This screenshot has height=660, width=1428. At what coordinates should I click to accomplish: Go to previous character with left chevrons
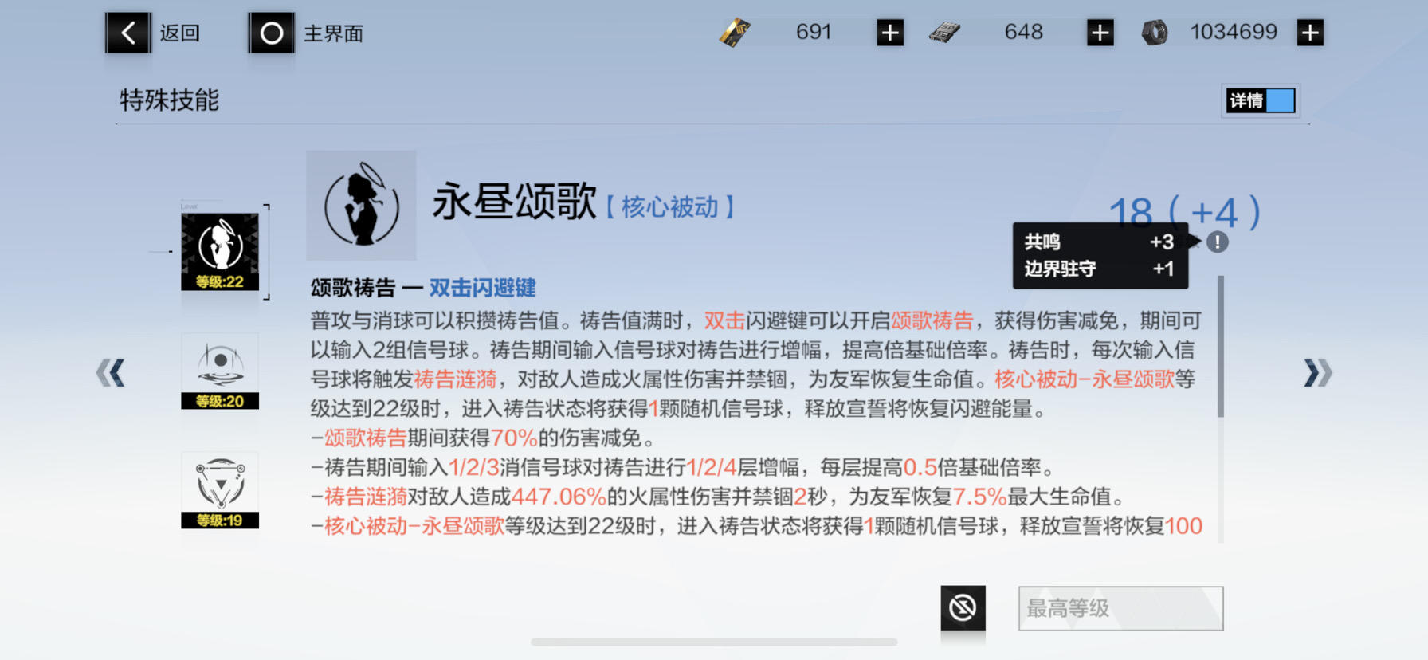coord(111,372)
